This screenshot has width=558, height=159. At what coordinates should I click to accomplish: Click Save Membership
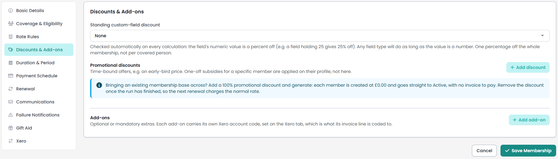(x=528, y=151)
